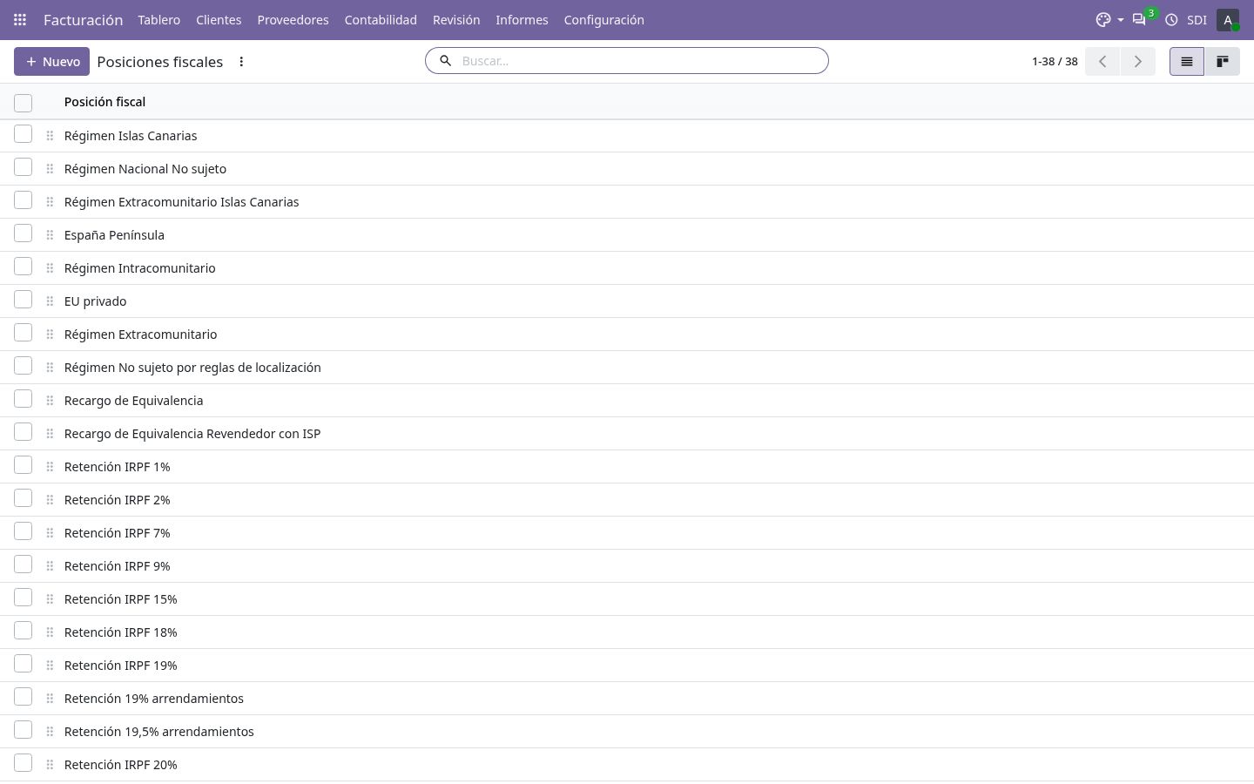Open the Informes menu
The width and height of the screenshot is (1254, 784).
coord(522,19)
